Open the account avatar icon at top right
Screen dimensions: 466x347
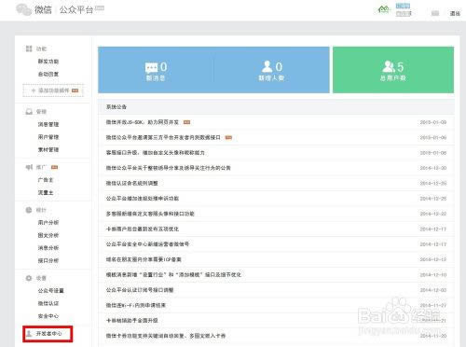[x=384, y=9]
